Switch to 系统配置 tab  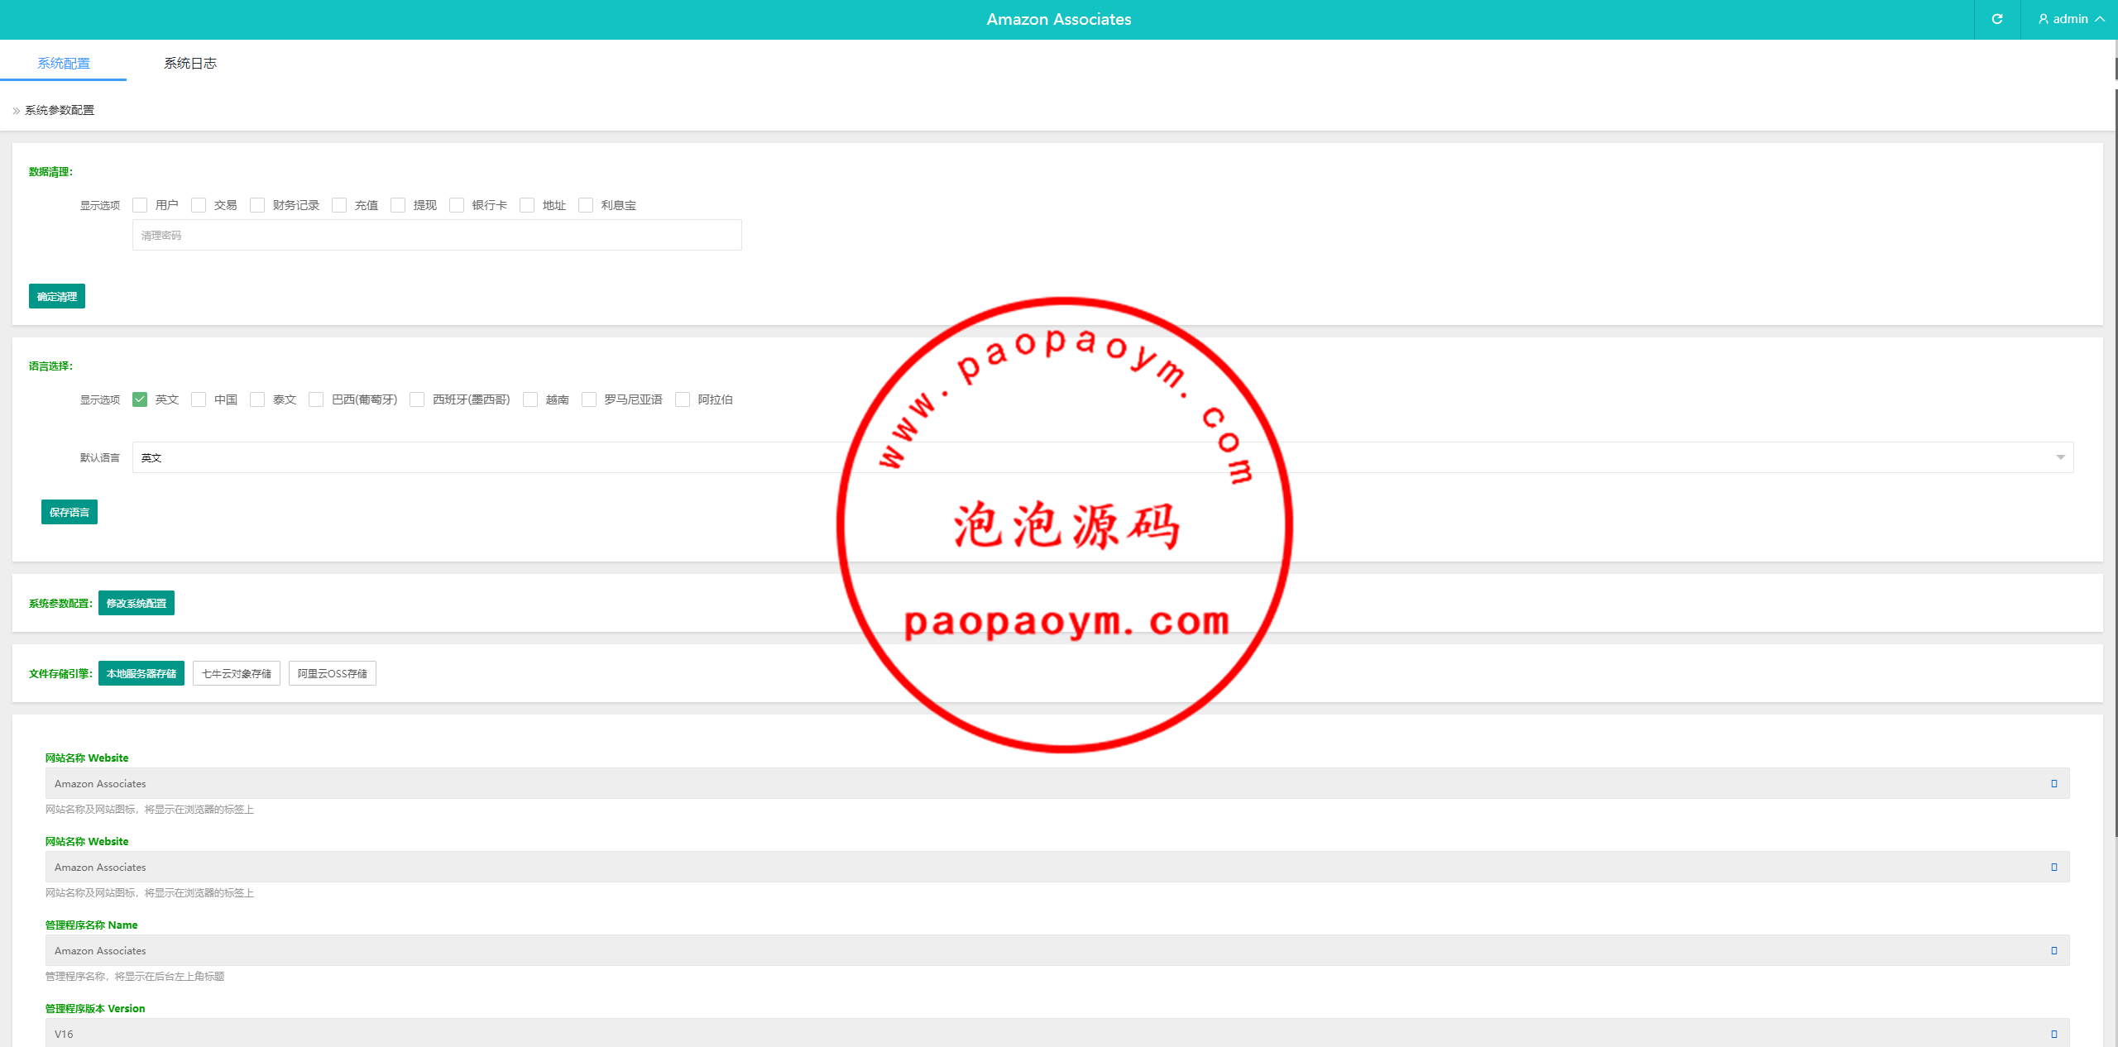pyautogui.click(x=64, y=63)
